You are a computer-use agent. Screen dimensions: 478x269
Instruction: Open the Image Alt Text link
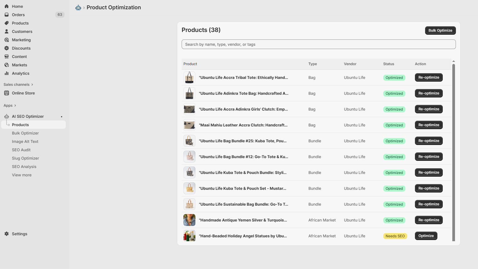[x=25, y=141]
